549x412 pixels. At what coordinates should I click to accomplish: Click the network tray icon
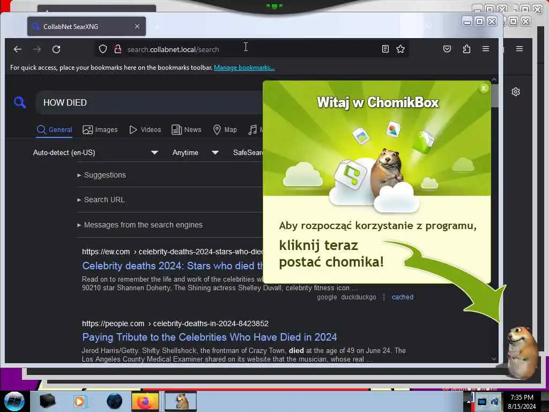click(482, 402)
